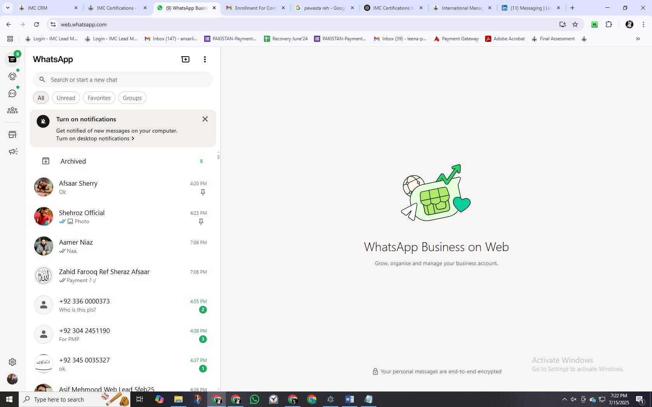Image resolution: width=652 pixels, height=407 pixels.
Task: Open the WhatsApp three-dot menu
Action: [205, 59]
